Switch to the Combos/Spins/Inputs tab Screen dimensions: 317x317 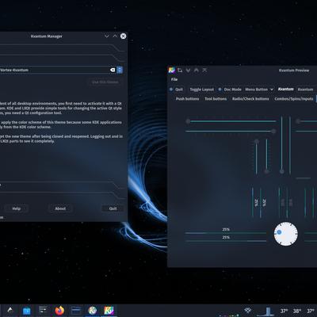tap(294, 98)
